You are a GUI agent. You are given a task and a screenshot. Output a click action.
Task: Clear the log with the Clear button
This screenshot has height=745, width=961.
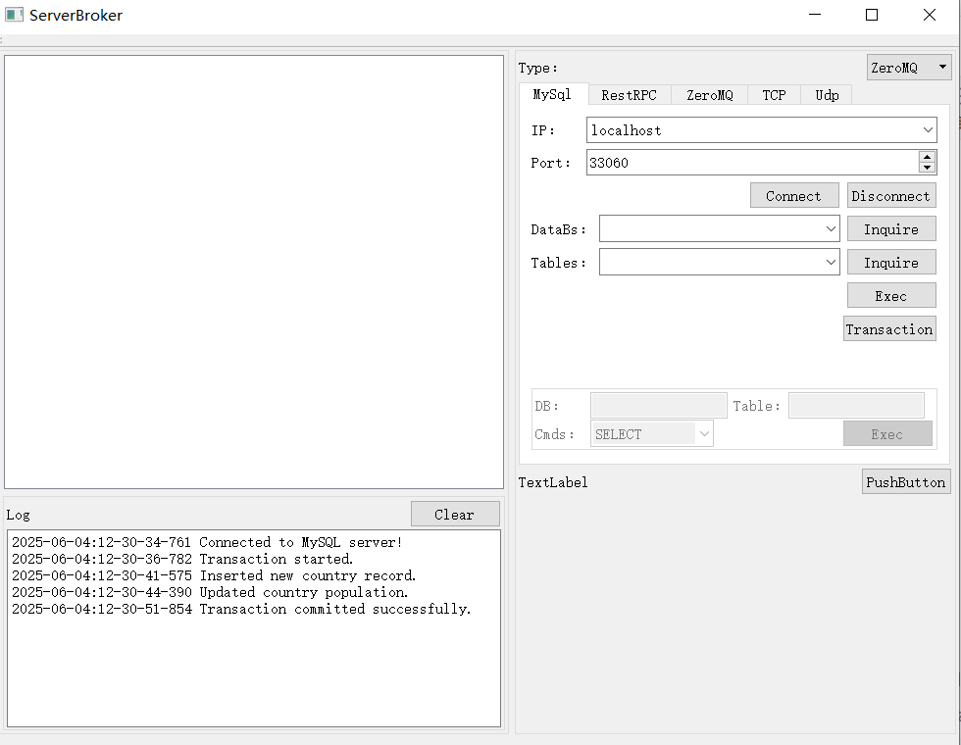455,514
